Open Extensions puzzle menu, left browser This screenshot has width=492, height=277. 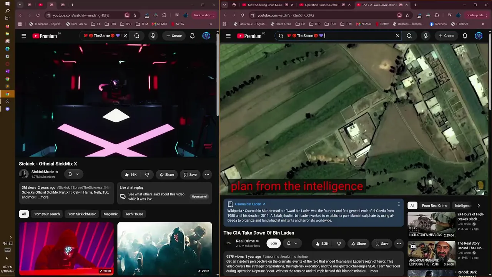[x=164, y=15]
